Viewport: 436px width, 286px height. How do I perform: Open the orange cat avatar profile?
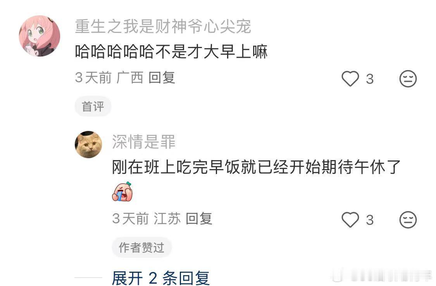click(88, 145)
